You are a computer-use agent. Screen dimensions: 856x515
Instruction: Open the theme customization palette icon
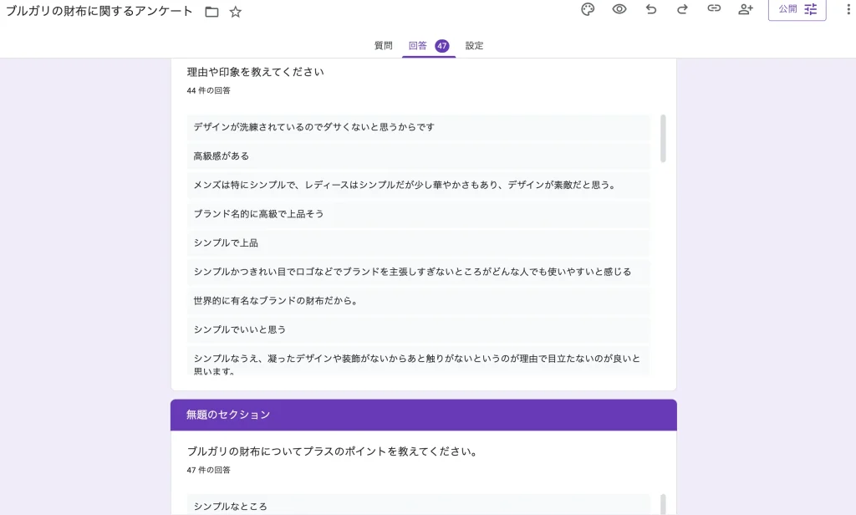tap(588, 9)
